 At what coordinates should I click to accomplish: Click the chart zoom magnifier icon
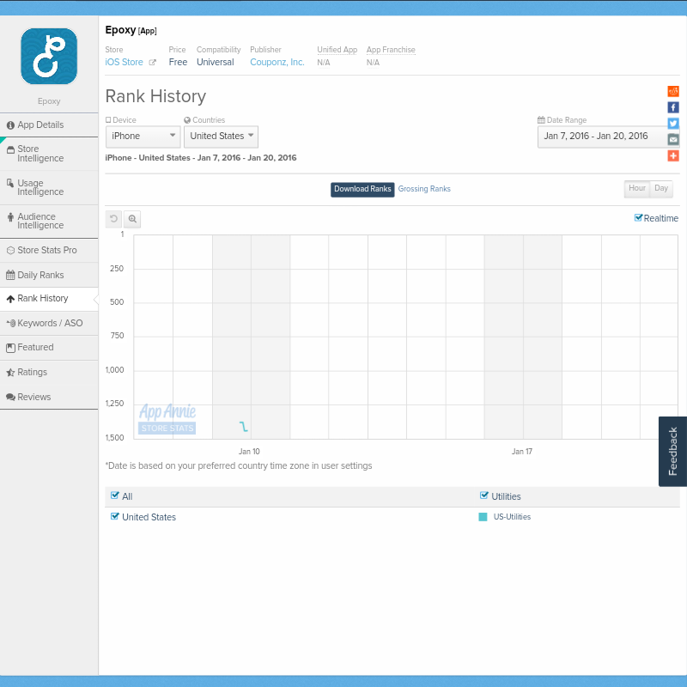pyautogui.click(x=132, y=219)
